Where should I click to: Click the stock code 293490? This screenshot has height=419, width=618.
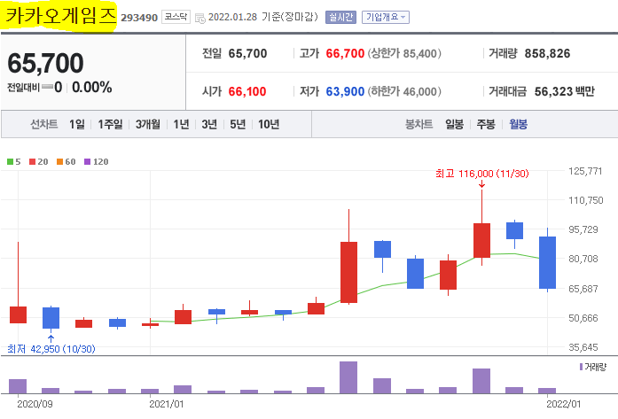[139, 18]
